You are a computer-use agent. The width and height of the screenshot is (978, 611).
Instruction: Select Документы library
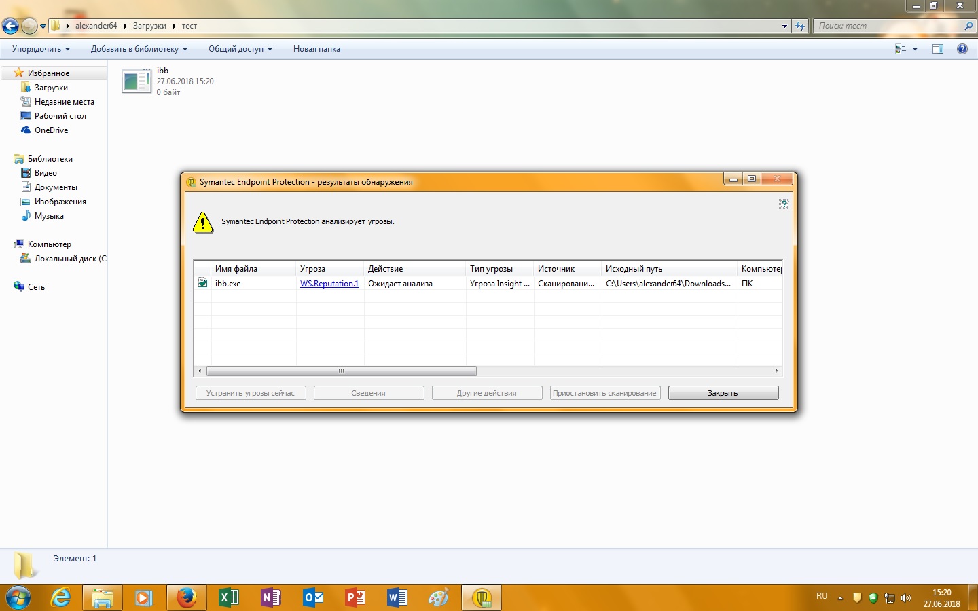pos(56,187)
